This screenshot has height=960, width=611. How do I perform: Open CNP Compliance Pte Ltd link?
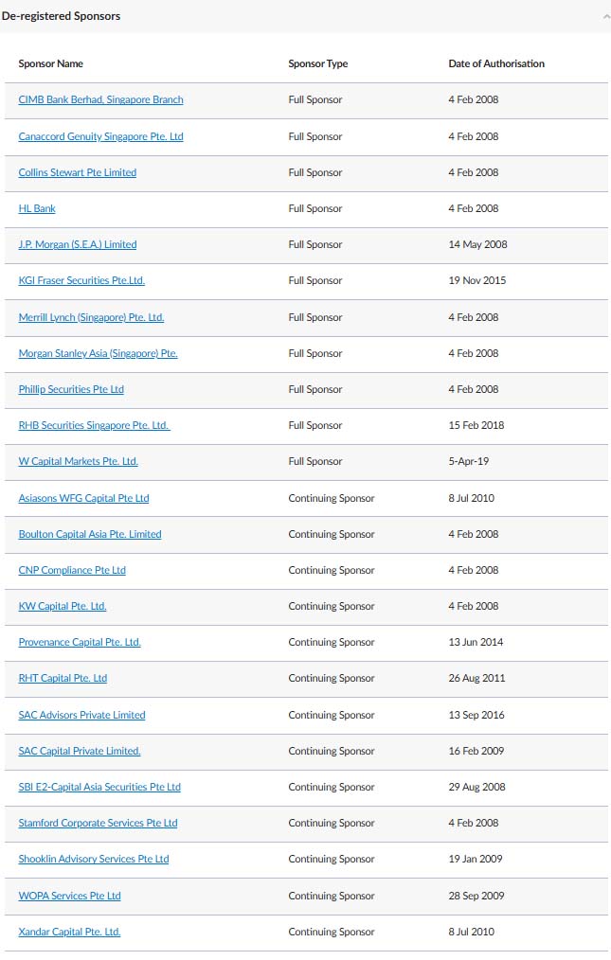(72, 570)
